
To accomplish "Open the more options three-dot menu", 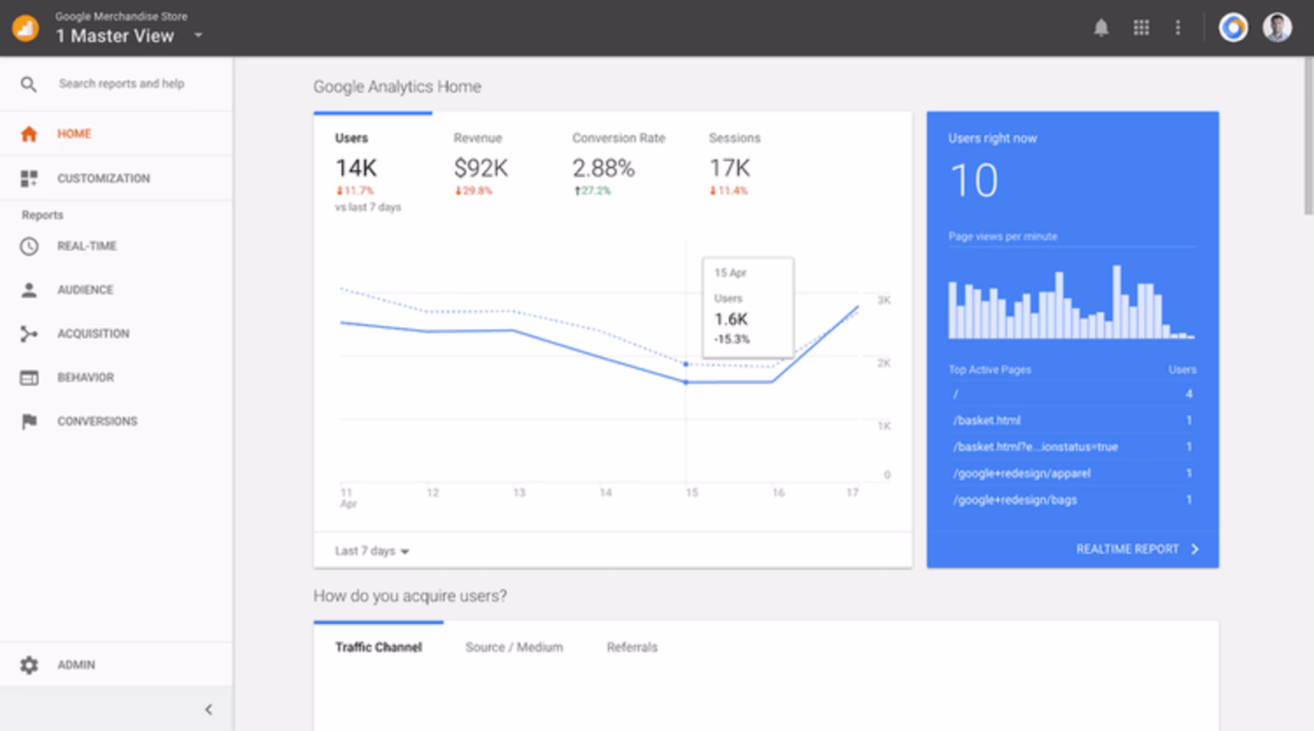I will coord(1178,28).
